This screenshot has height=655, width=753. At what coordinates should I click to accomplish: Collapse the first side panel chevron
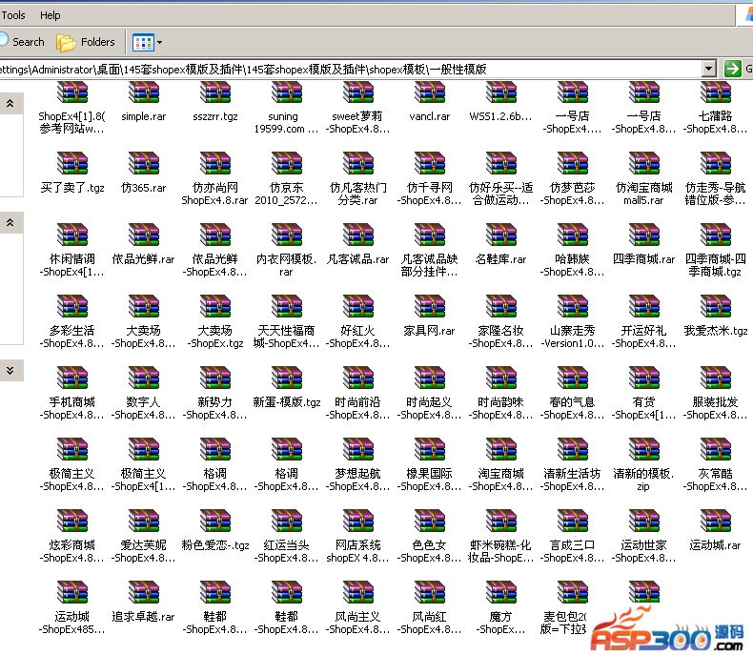coord(10,103)
